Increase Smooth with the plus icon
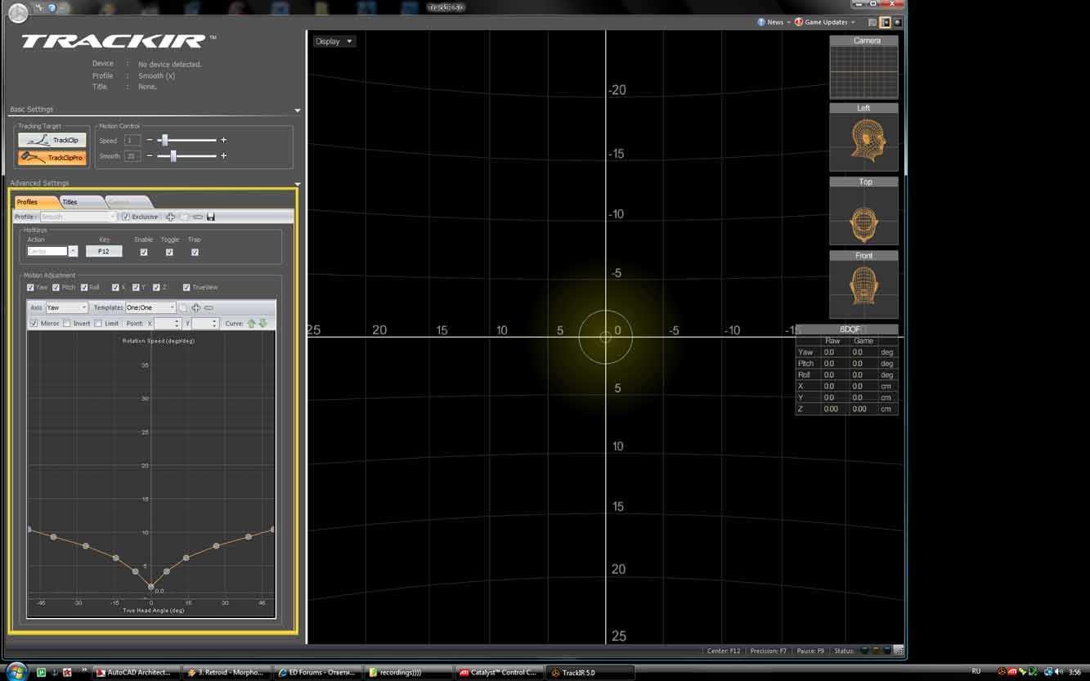Screen dimensions: 1090x681 223,156
